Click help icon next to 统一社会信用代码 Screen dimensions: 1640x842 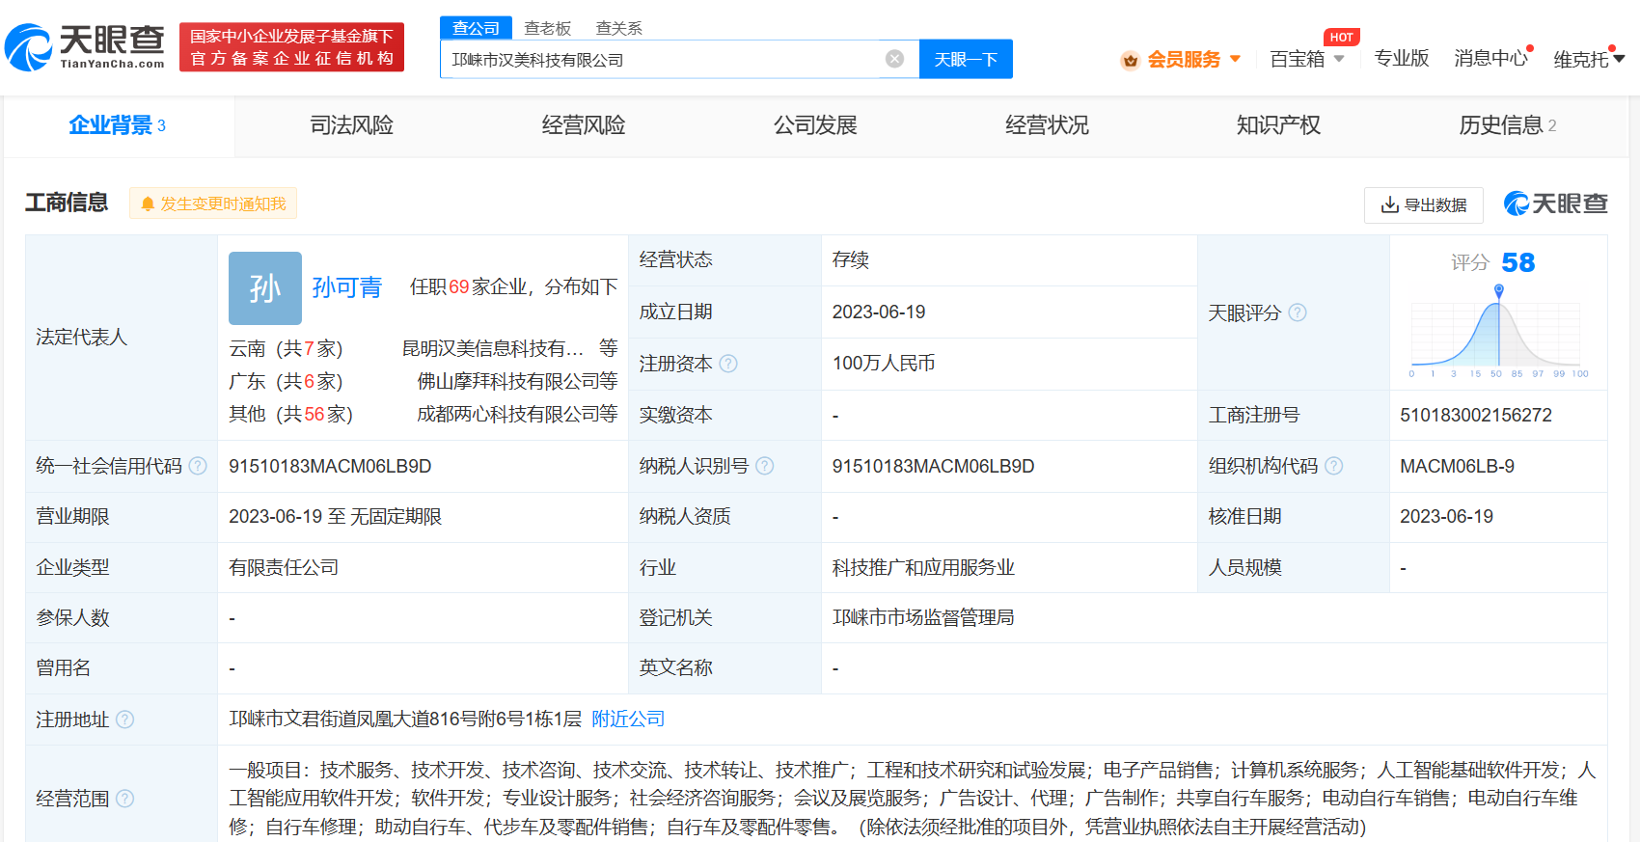tap(198, 466)
